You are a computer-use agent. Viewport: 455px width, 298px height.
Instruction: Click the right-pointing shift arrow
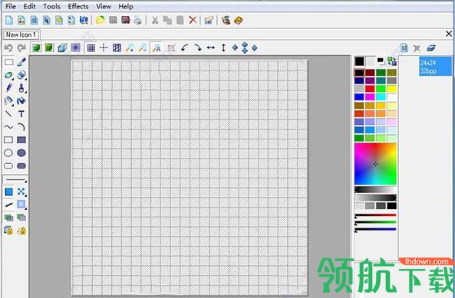tap(255, 47)
